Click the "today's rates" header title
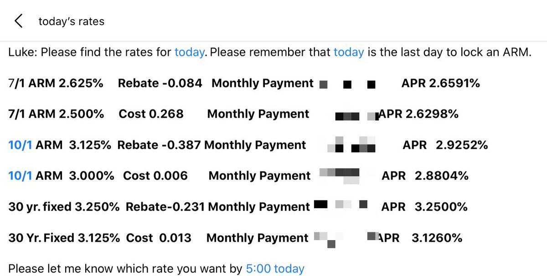The height and width of the screenshot is (276, 547). pyautogui.click(x=71, y=21)
